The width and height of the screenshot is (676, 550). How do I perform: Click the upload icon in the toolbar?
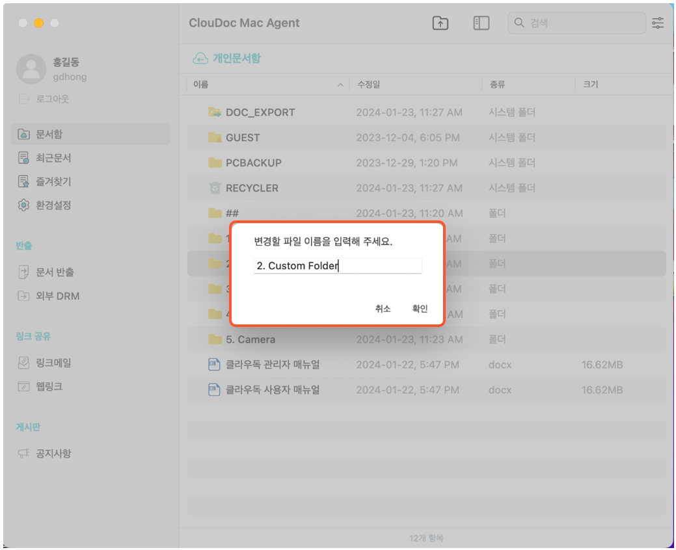pyautogui.click(x=440, y=23)
